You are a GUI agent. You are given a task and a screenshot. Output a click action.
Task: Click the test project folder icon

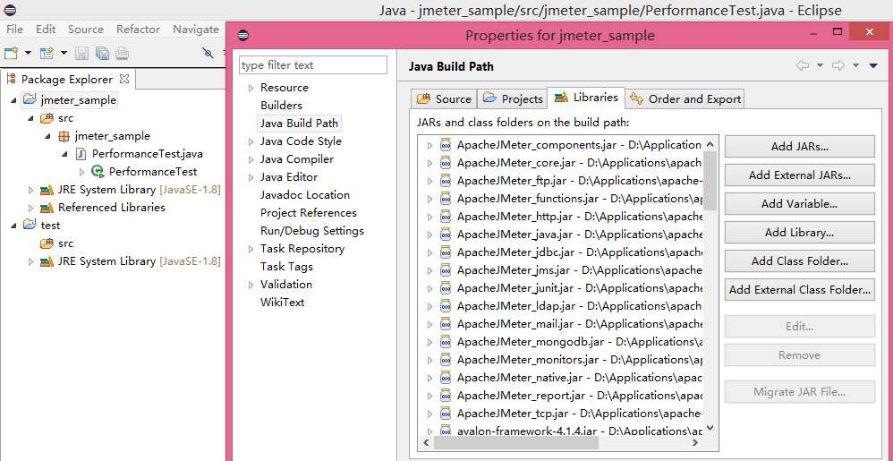(30, 225)
